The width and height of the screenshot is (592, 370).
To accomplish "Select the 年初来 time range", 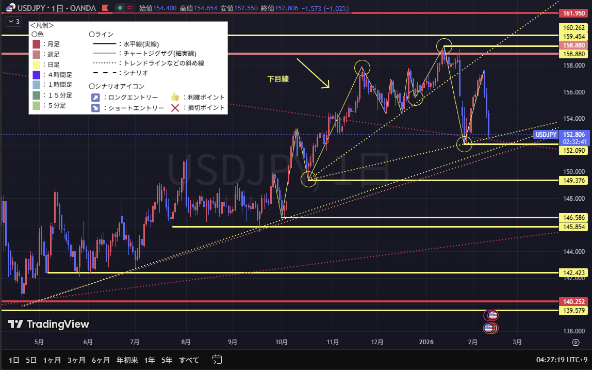I will [x=127, y=360].
